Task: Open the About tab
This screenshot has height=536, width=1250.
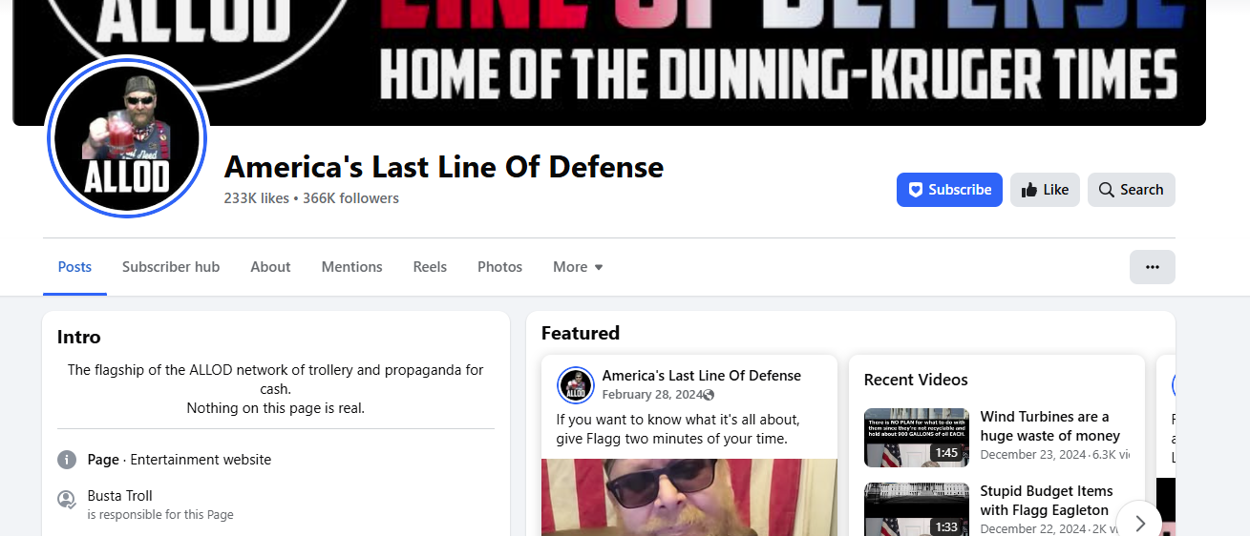Action: tap(270, 267)
